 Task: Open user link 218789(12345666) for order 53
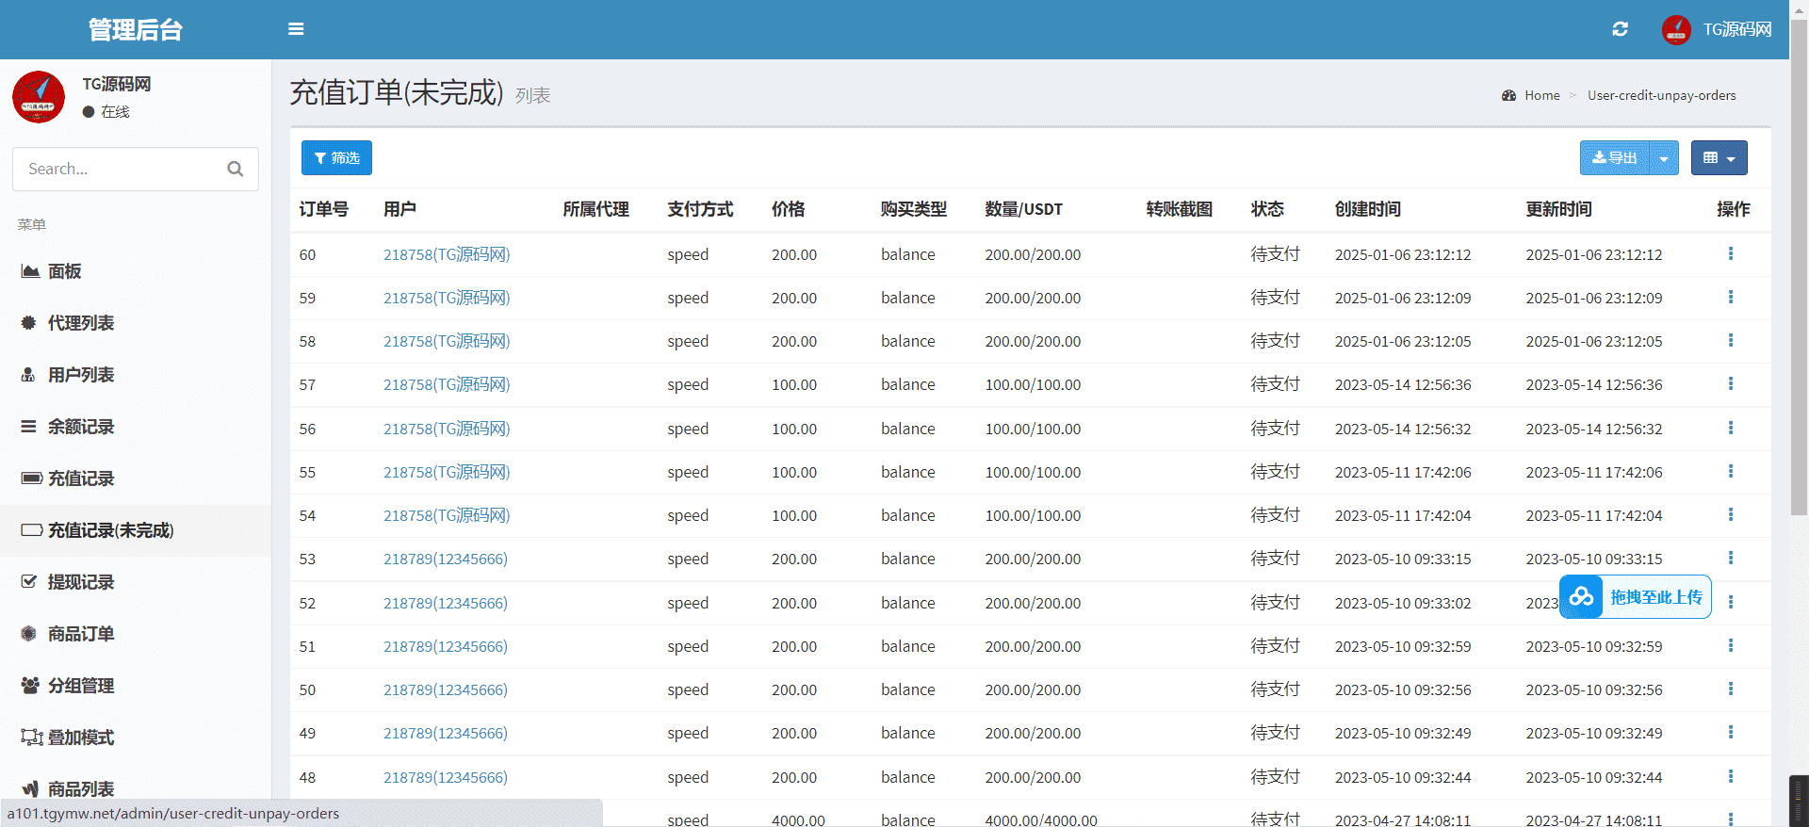click(x=445, y=559)
